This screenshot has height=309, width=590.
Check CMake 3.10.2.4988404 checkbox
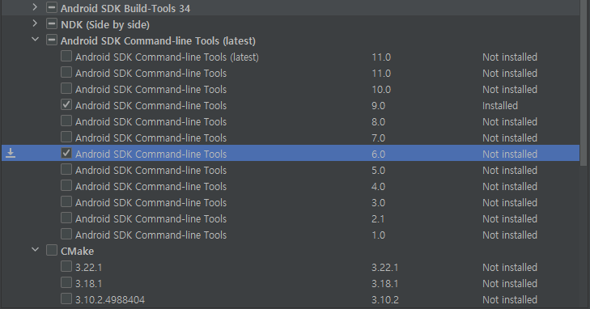click(66, 298)
